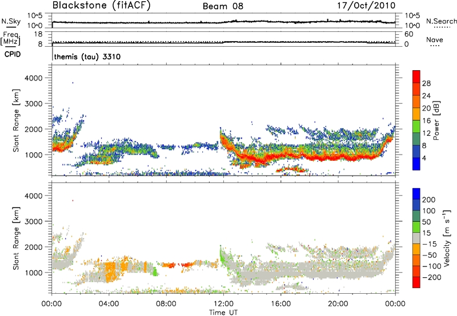
Task: Click the '16' tick on the power colorbar
Action: [426, 121]
